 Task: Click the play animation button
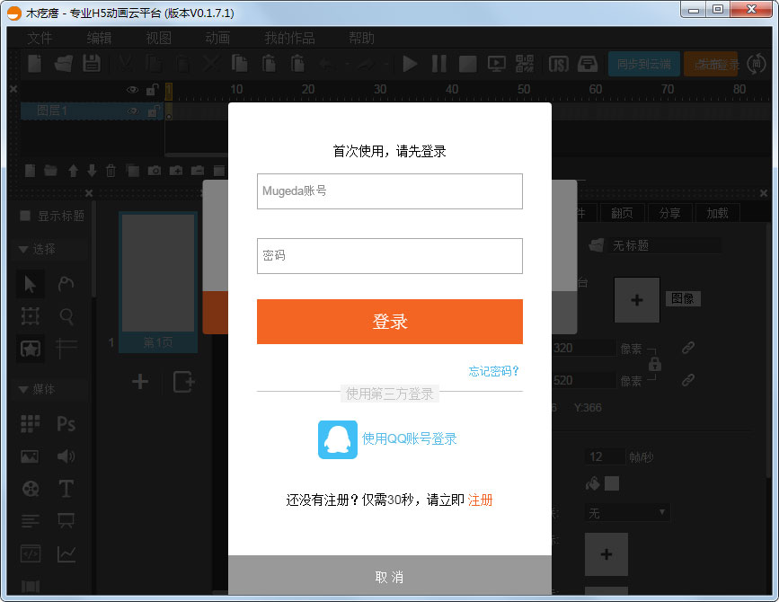(x=409, y=64)
